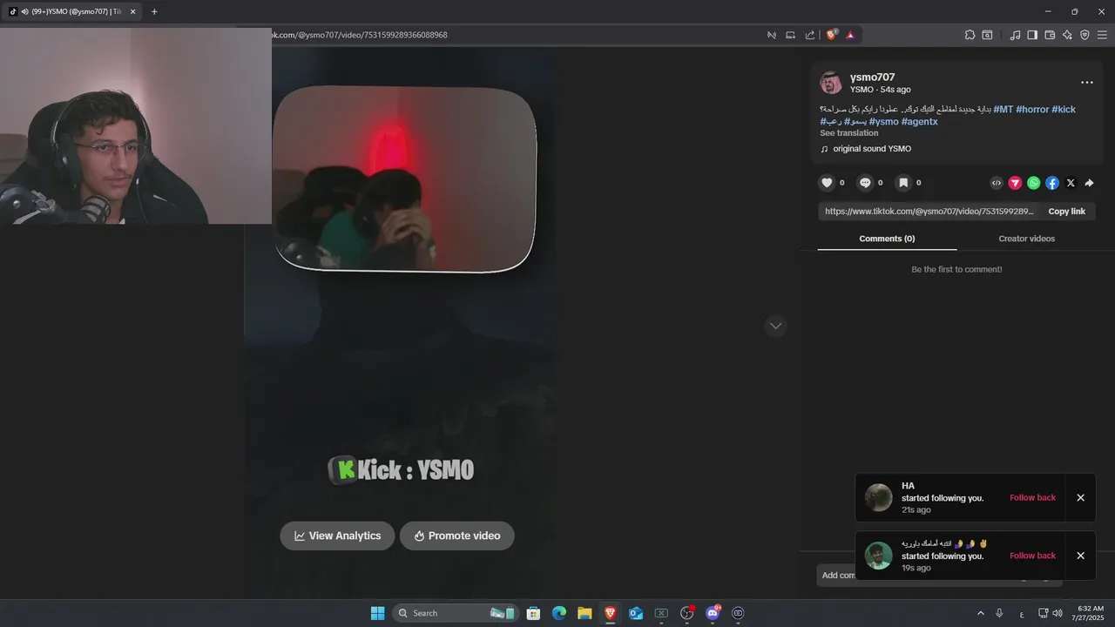Dismiss the second follow notification
Image resolution: width=1115 pixels, height=627 pixels.
[x=1080, y=556]
